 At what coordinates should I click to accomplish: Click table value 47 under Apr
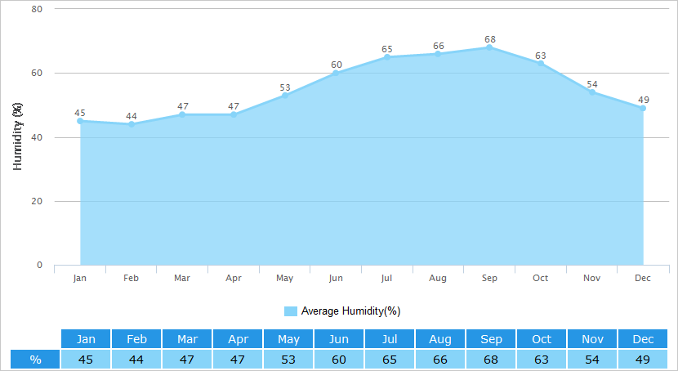point(238,360)
